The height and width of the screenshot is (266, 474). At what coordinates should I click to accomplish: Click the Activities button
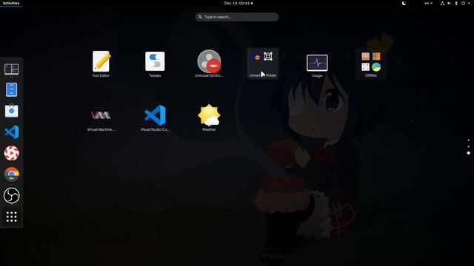11,3
